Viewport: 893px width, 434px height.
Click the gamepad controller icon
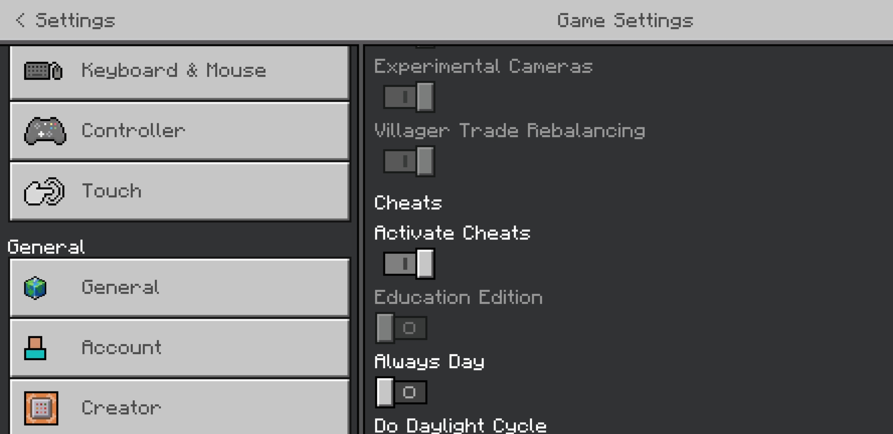click(x=45, y=131)
